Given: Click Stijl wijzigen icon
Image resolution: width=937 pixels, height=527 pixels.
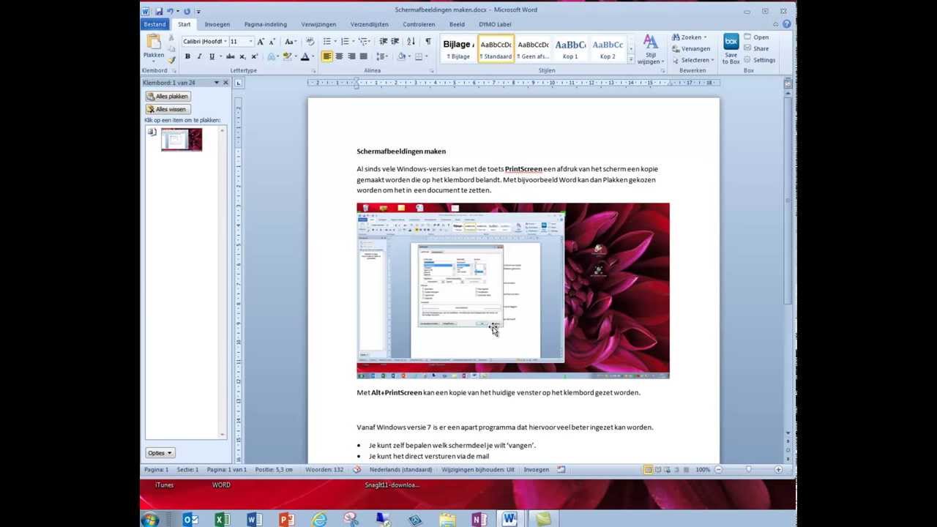Looking at the screenshot, I should 650,42.
